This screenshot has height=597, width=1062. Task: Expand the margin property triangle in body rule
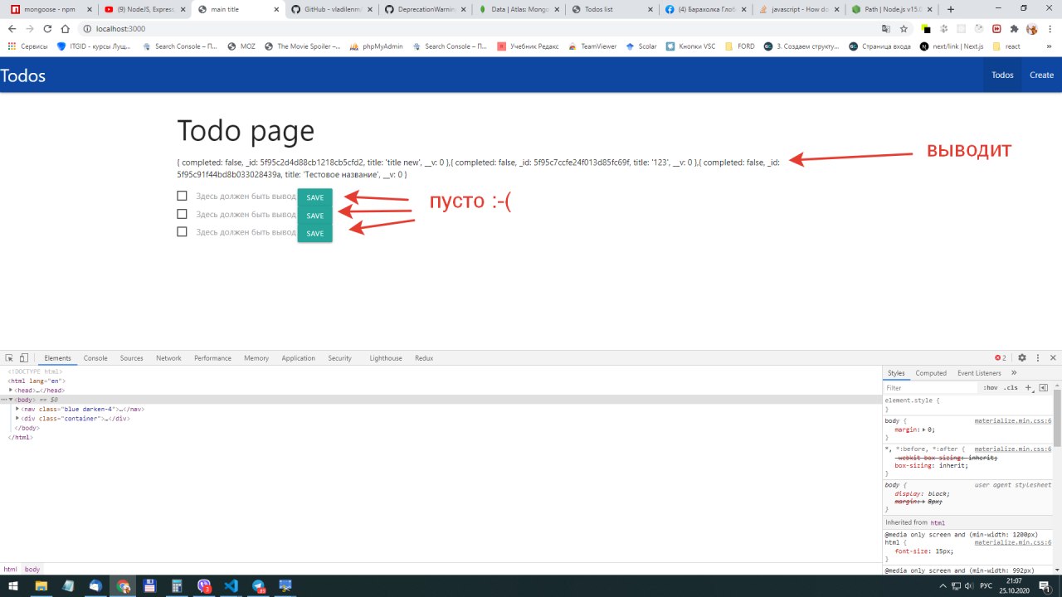click(924, 430)
